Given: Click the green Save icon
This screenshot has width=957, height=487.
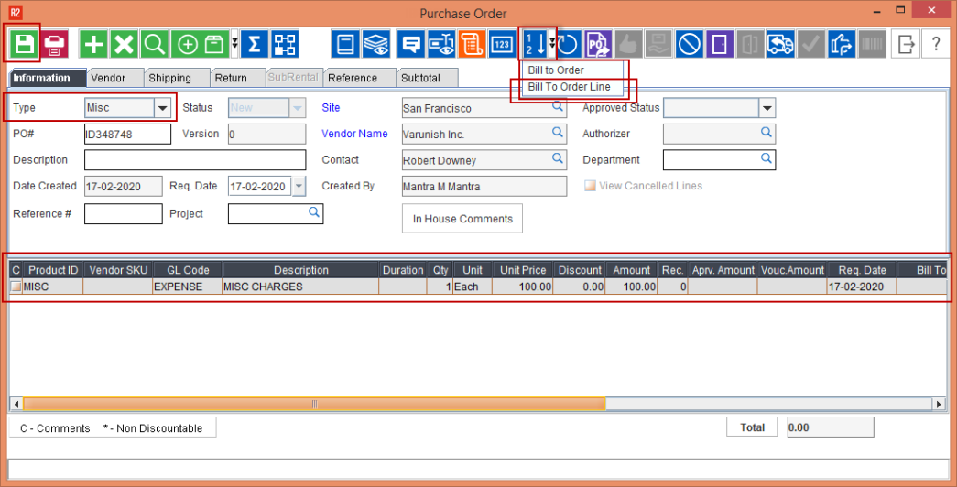Looking at the screenshot, I should pyautogui.click(x=21, y=43).
